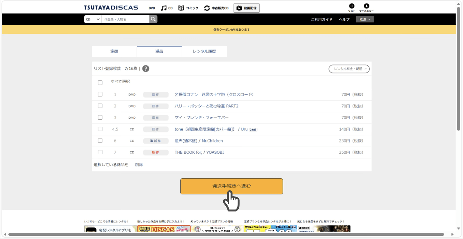Click the リスト登録枚数 7/16枚 text

click(x=115, y=69)
